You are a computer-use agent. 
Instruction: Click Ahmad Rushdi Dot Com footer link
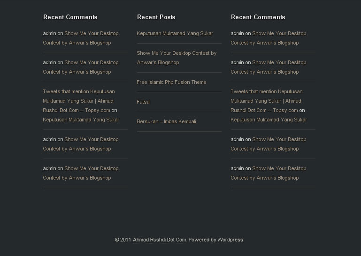click(x=160, y=240)
